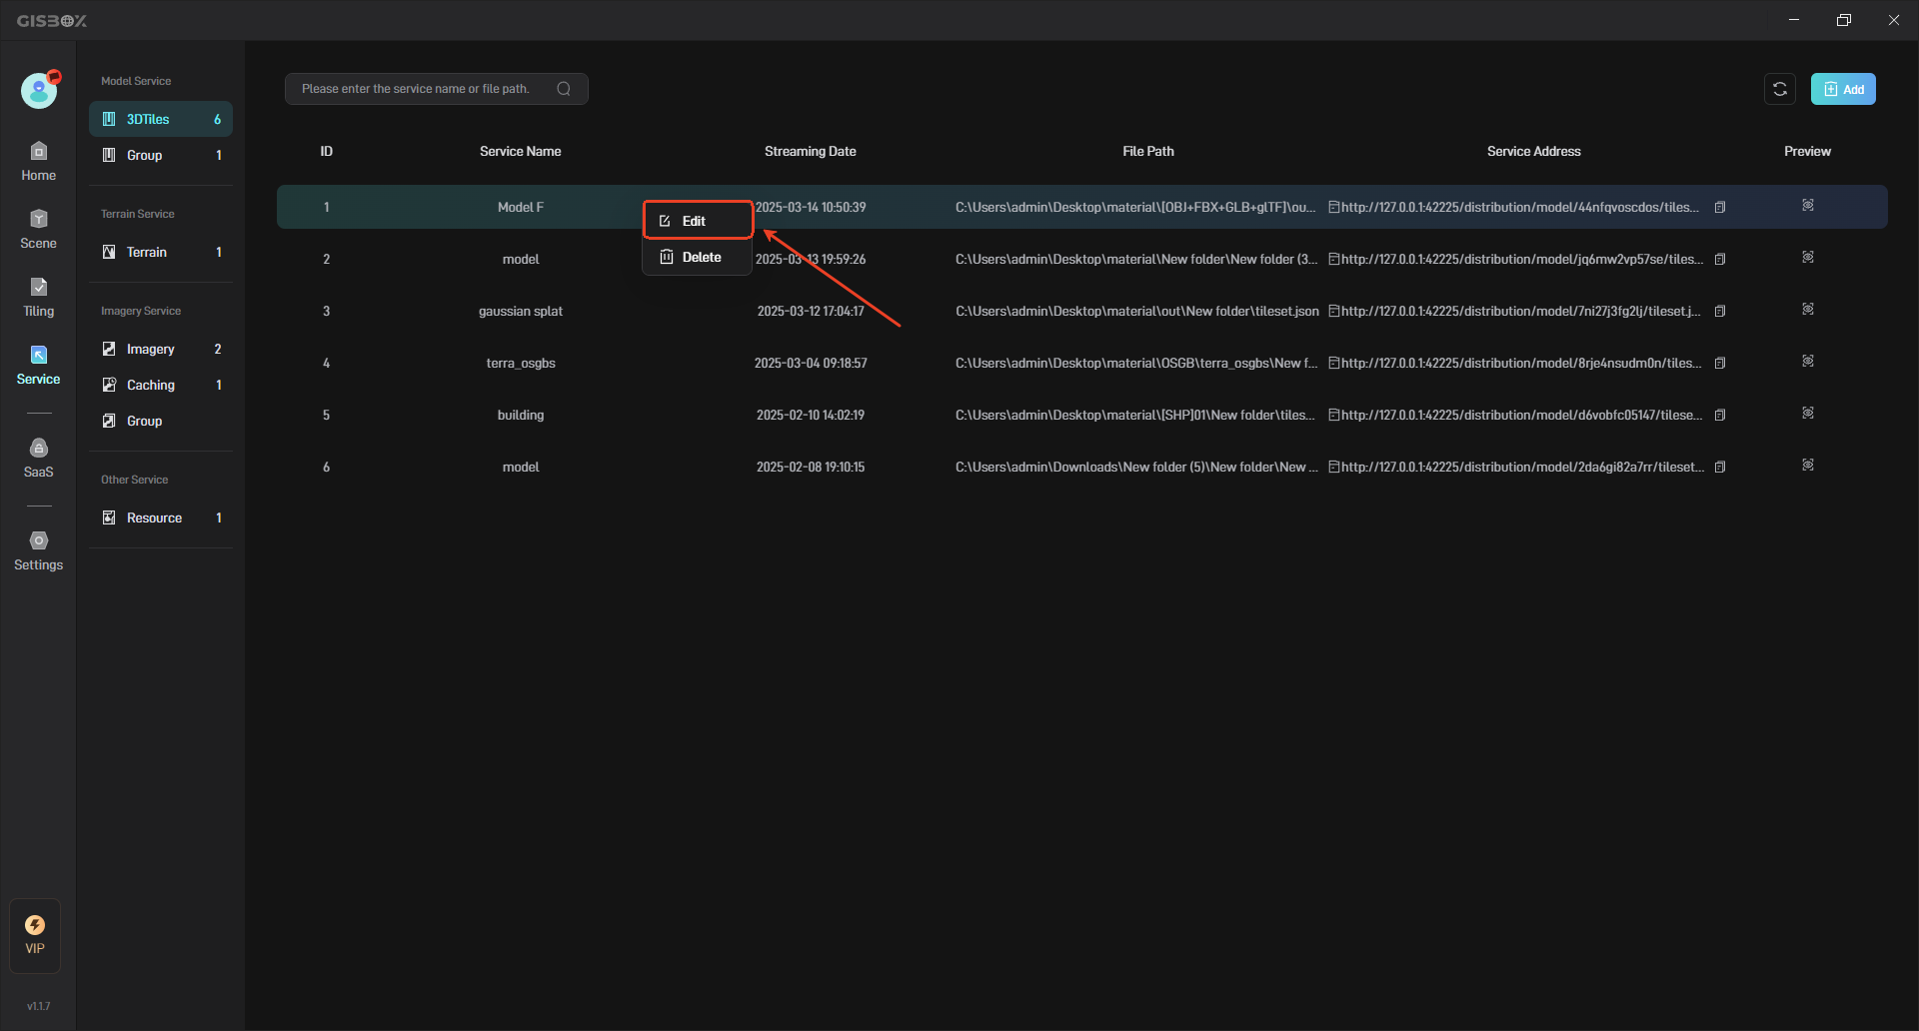
Task: Click the Downloads New folder (5) file path
Action: pos(1136,467)
